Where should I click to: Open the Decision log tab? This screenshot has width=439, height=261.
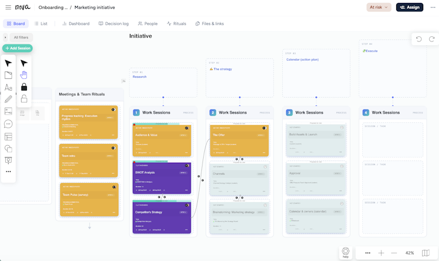point(114,23)
